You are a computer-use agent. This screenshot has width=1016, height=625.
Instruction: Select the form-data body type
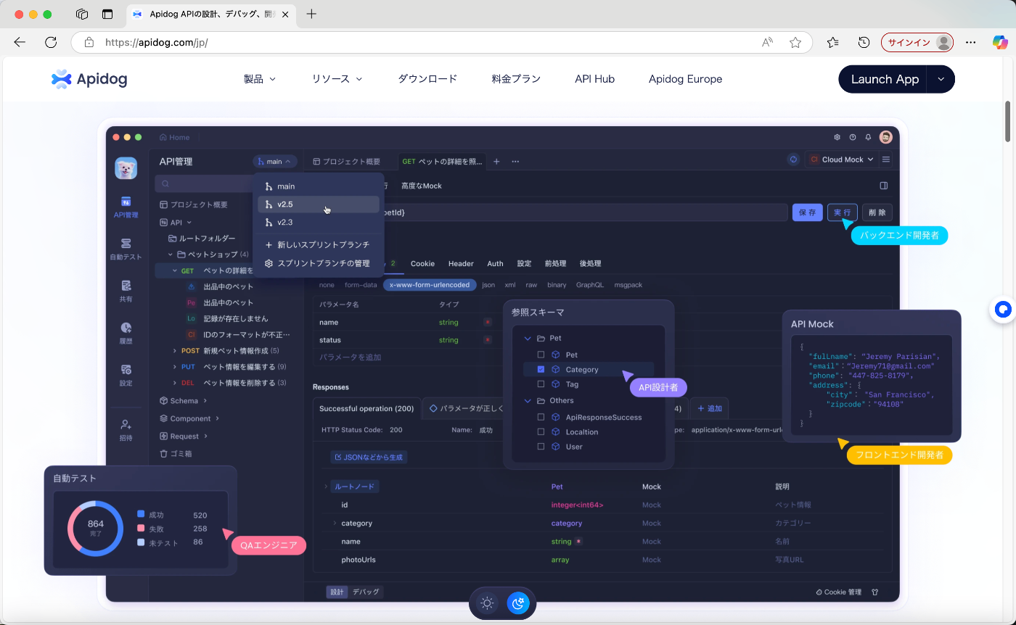361,285
